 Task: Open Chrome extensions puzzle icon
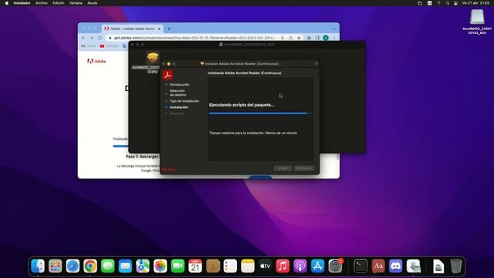point(309,38)
